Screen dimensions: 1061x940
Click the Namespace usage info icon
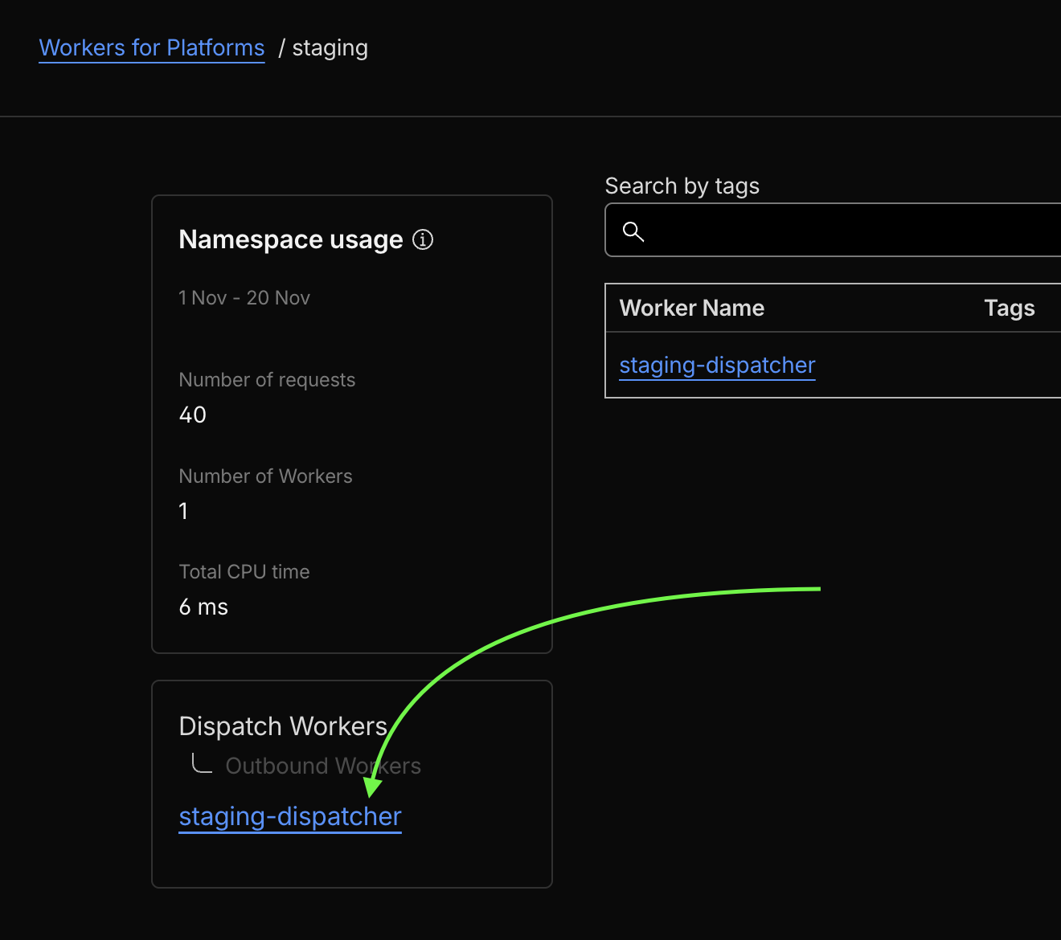pyautogui.click(x=423, y=239)
